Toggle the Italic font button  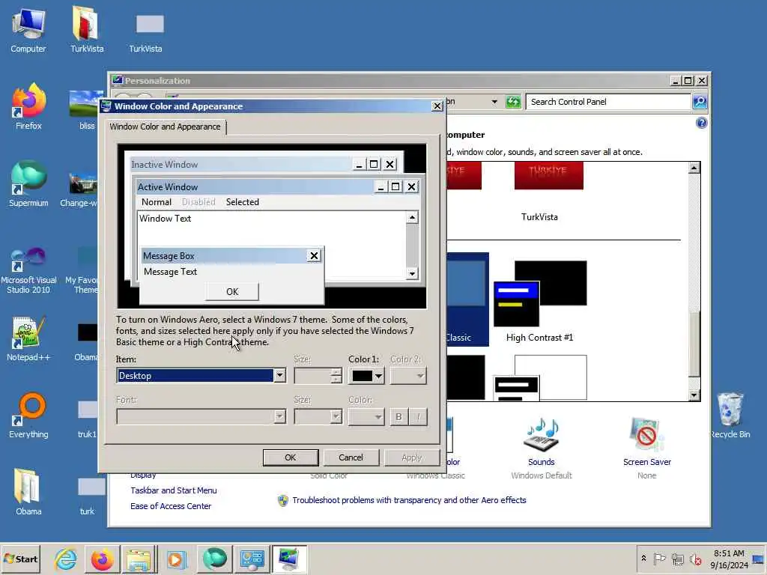pos(418,416)
